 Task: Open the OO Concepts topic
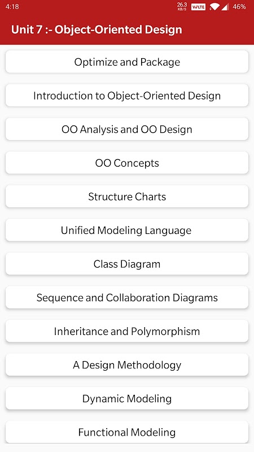pyautogui.click(x=127, y=163)
